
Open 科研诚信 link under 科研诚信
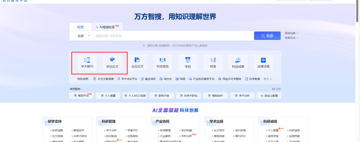click(294, 130)
